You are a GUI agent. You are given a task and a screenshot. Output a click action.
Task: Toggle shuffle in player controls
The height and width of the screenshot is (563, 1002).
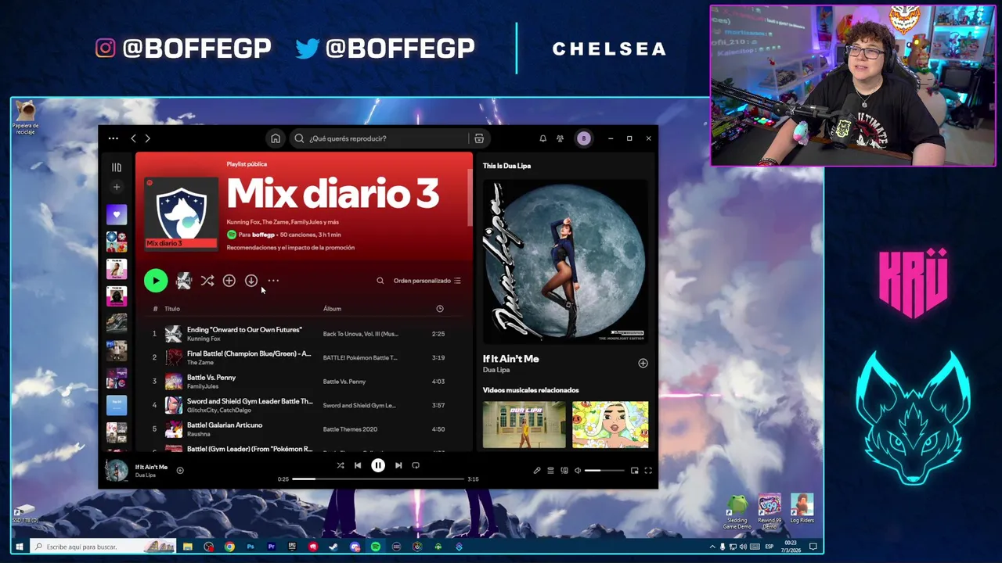pyautogui.click(x=341, y=465)
